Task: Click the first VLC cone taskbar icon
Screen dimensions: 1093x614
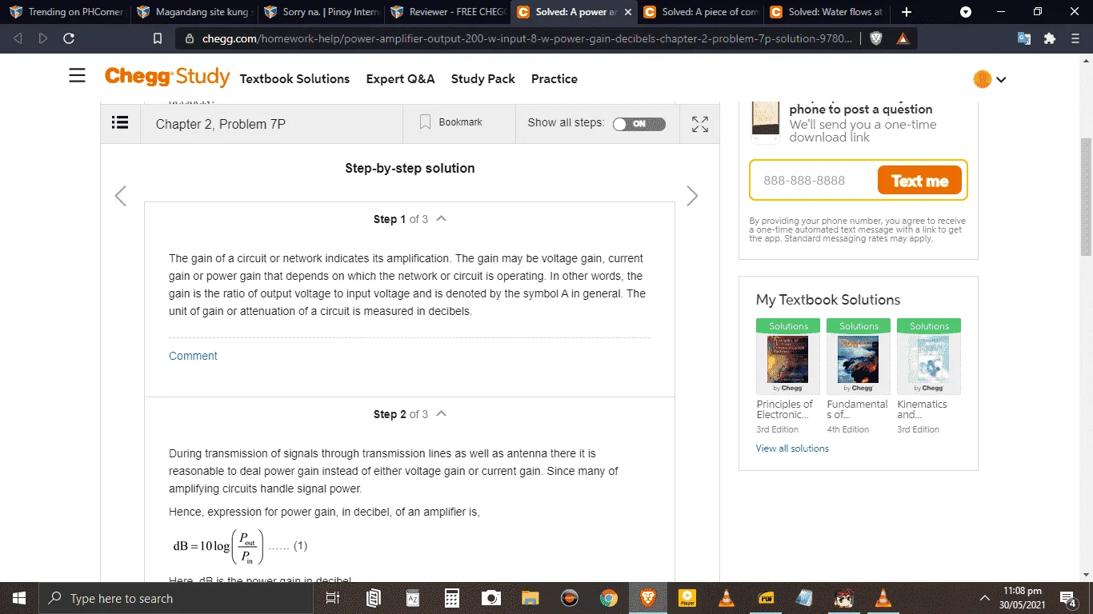Action: pyautogui.click(x=727, y=598)
